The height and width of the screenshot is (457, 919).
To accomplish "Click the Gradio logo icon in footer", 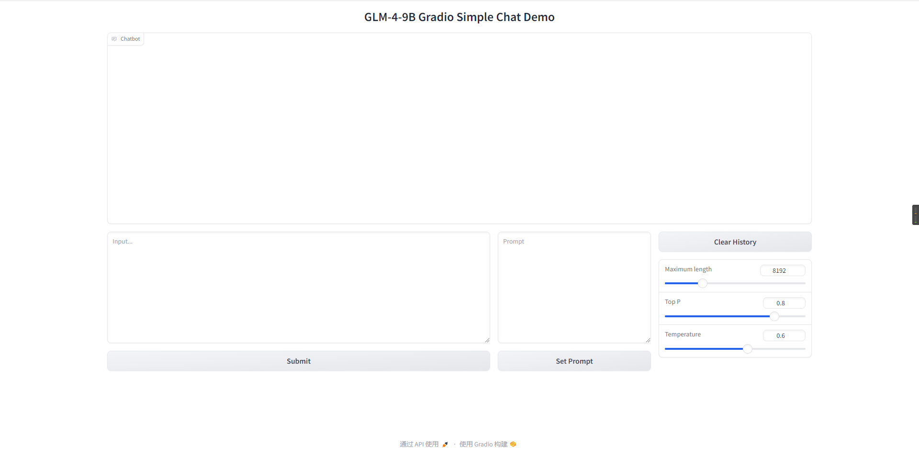I will [x=513, y=444].
